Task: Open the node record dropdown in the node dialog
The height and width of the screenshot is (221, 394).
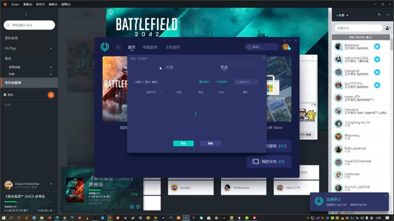Action: 223,82
